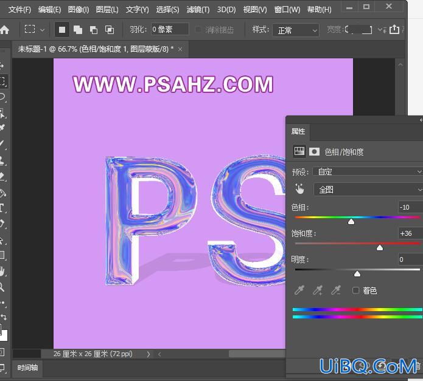Click the share icon in options bar
This screenshot has height=381, width=423.
(x=394, y=29)
